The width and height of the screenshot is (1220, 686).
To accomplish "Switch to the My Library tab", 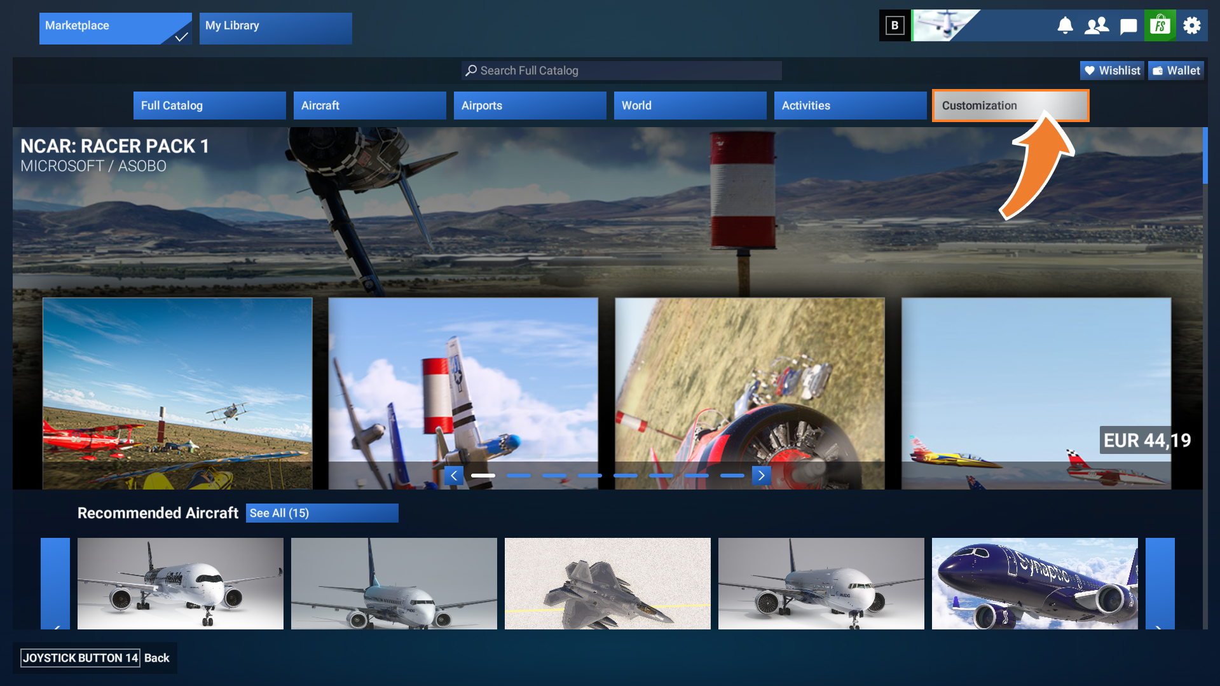I will tap(276, 28).
